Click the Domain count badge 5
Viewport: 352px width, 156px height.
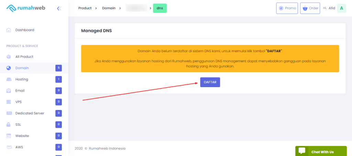(58, 68)
